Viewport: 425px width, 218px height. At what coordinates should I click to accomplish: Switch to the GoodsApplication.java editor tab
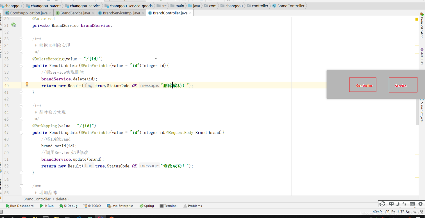[x=29, y=13]
